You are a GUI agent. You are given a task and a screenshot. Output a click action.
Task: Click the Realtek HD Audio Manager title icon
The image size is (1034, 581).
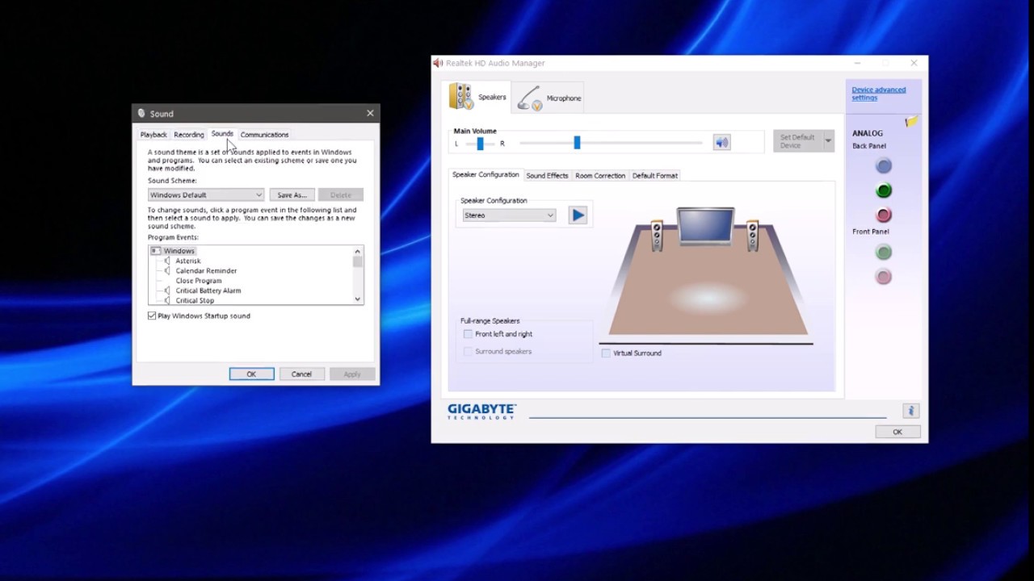[x=438, y=63]
